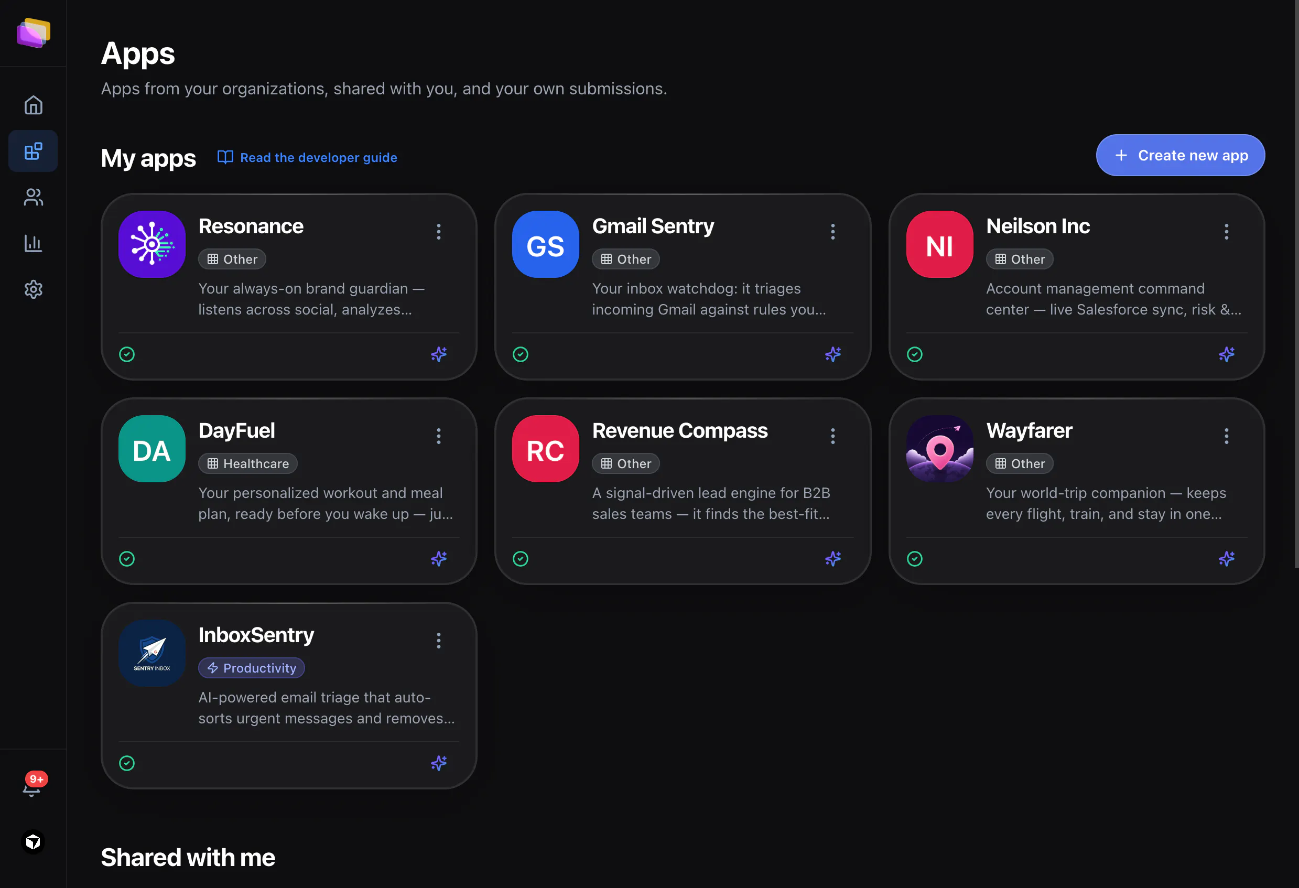Viewport: 1299px width, 888px height.
Task: Click the Resonance purple app thumbnail
Action: tap(152, 244)
